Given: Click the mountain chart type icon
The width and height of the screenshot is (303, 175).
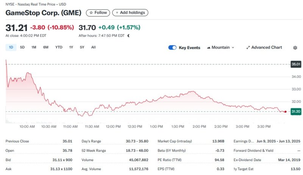Looking at the screenshot, I should [209, 48].
